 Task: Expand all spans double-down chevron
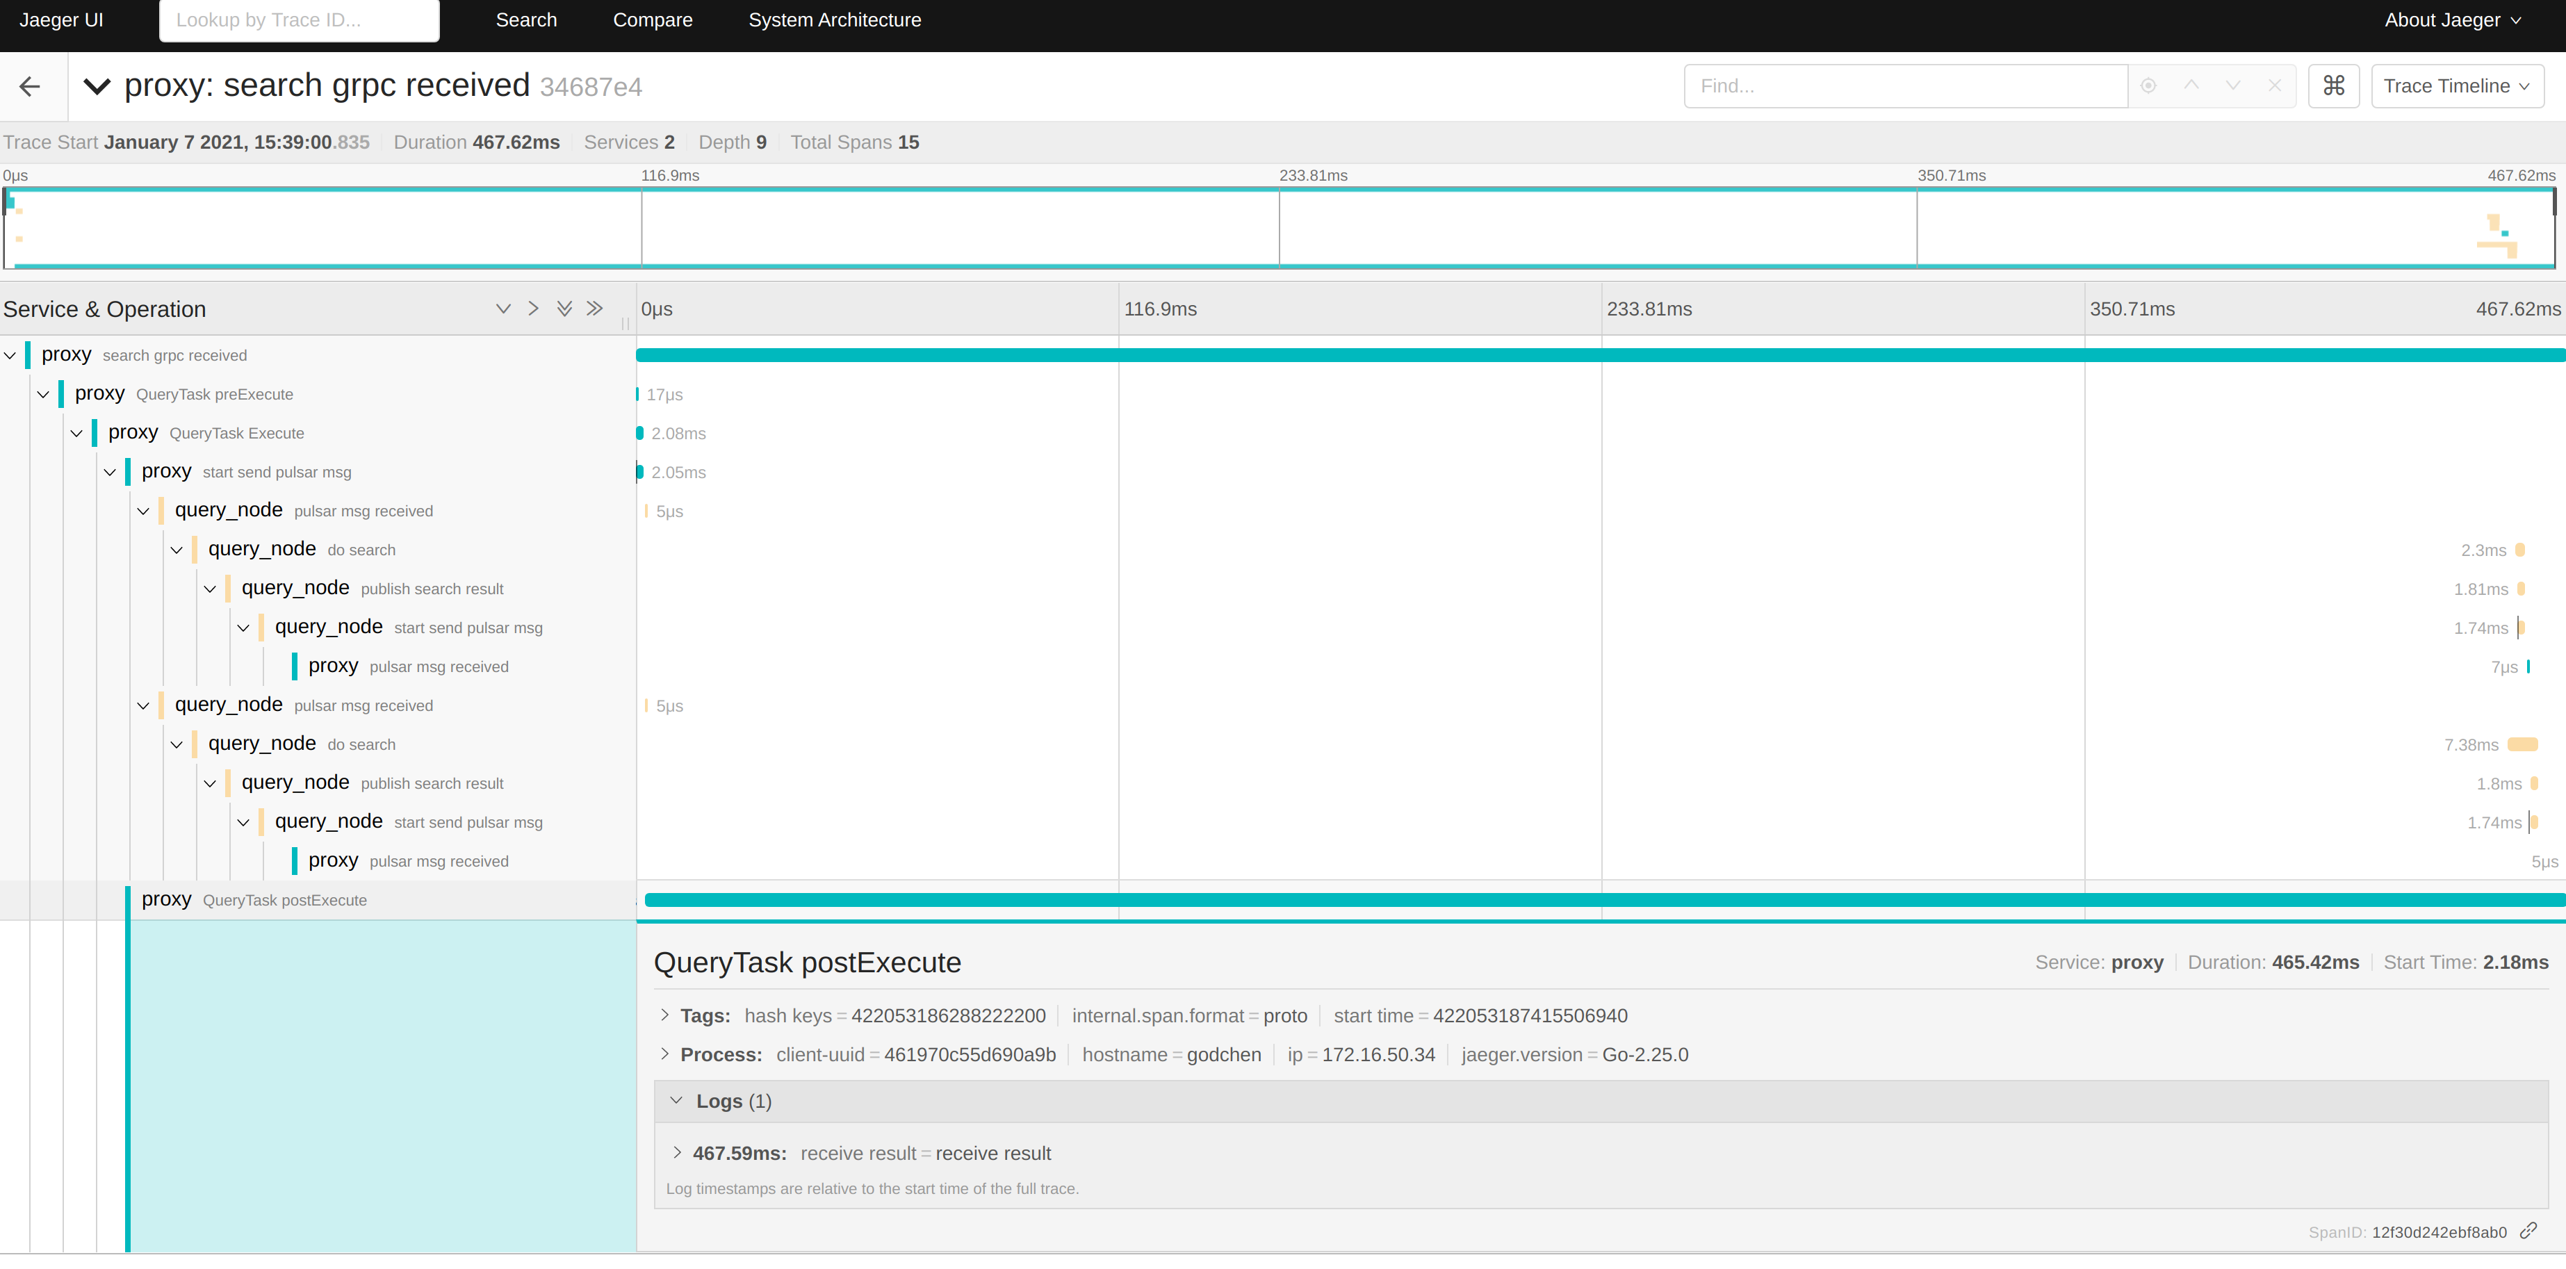tap(565, 309)
